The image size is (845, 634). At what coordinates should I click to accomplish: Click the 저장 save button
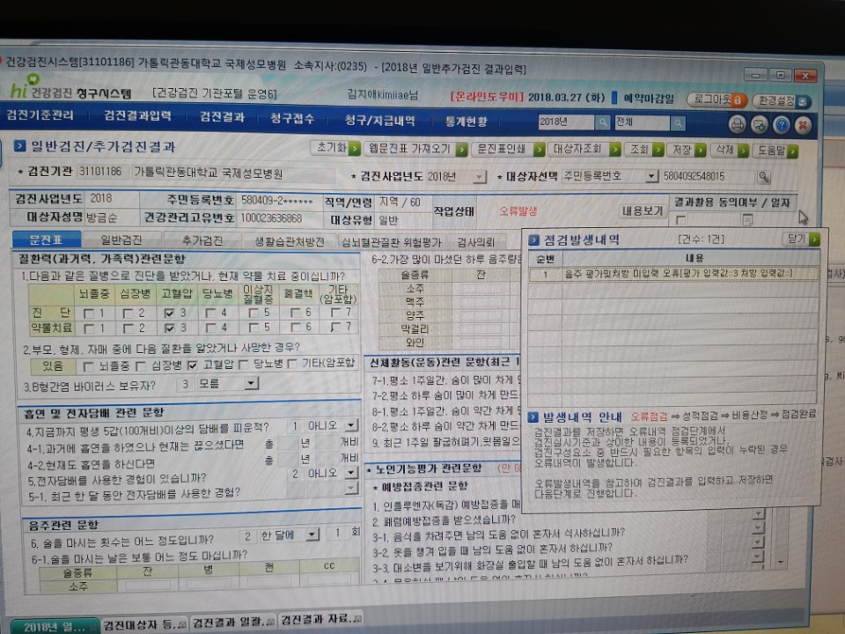686,150
